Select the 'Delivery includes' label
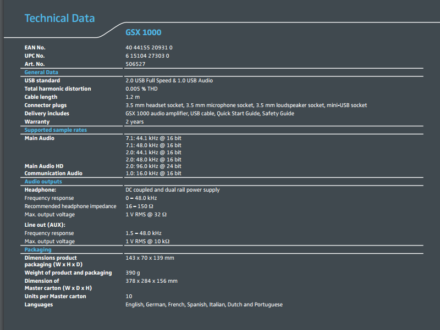 (x=47, y=114)
